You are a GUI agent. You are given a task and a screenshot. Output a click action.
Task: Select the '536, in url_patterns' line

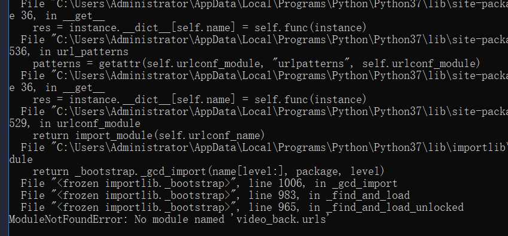pos(69,52)
